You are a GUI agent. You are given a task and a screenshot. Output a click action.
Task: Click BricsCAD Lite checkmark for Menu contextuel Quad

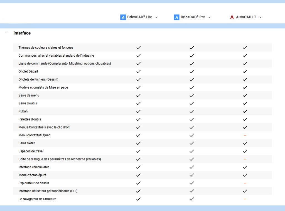pos(139,135)
